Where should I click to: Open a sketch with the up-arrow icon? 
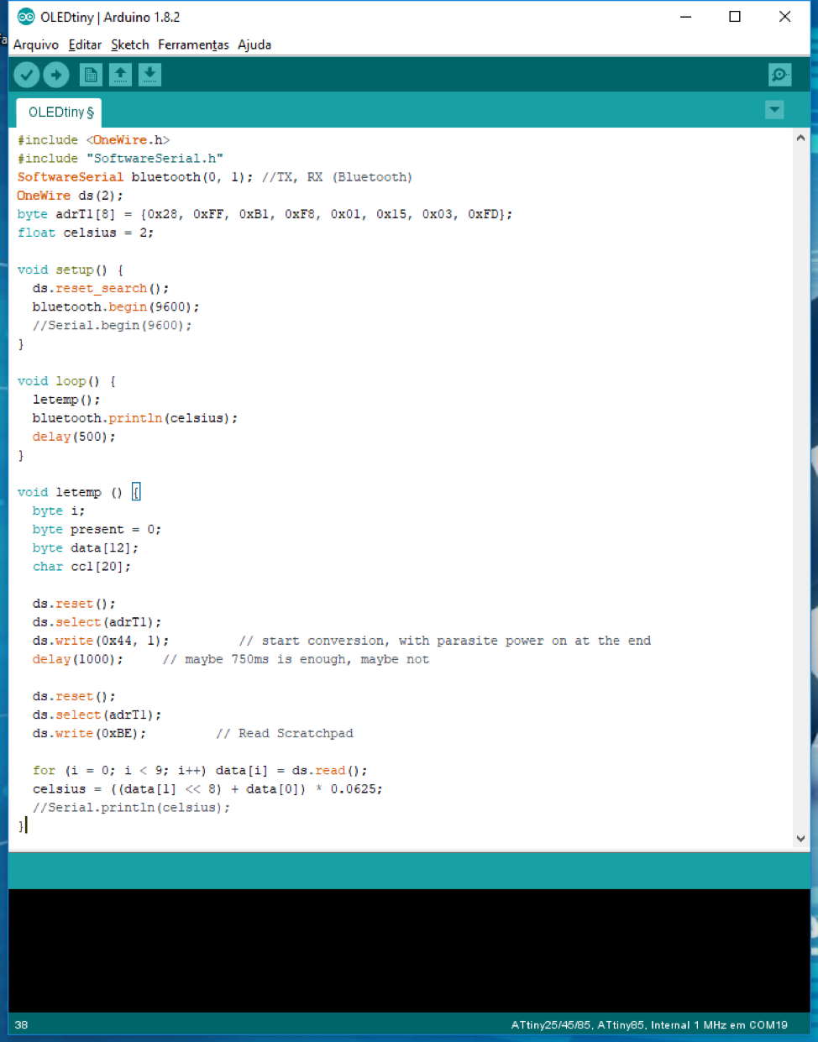[x=120, y=75]
